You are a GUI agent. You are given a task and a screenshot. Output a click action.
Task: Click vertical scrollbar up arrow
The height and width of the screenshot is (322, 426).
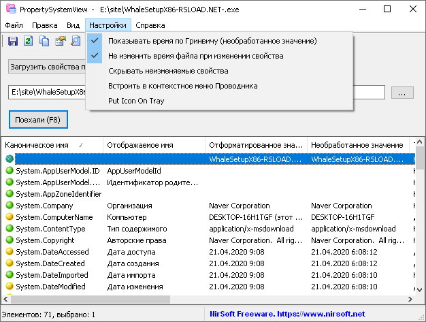pyautogui.click(x=419, y=142)
